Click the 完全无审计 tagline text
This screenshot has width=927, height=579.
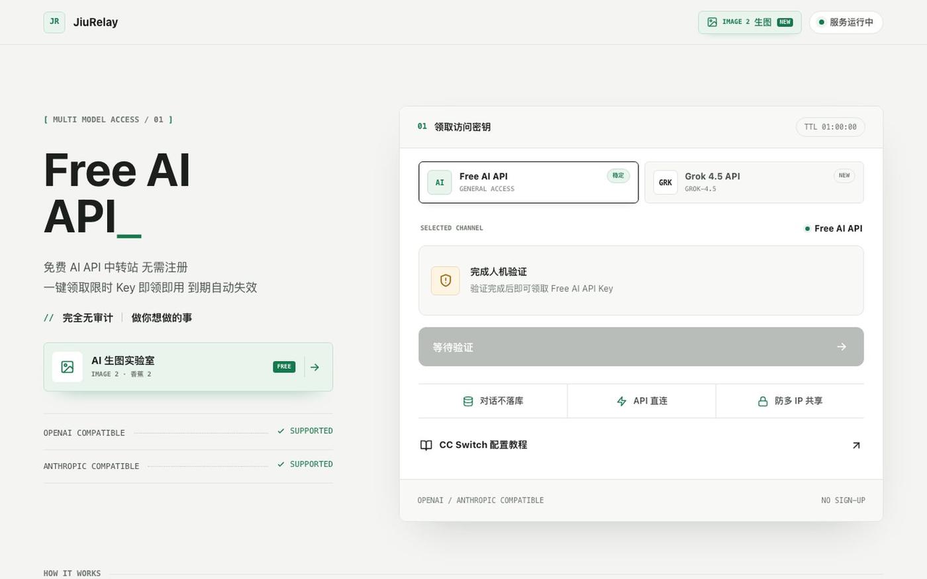click(87, 318)
